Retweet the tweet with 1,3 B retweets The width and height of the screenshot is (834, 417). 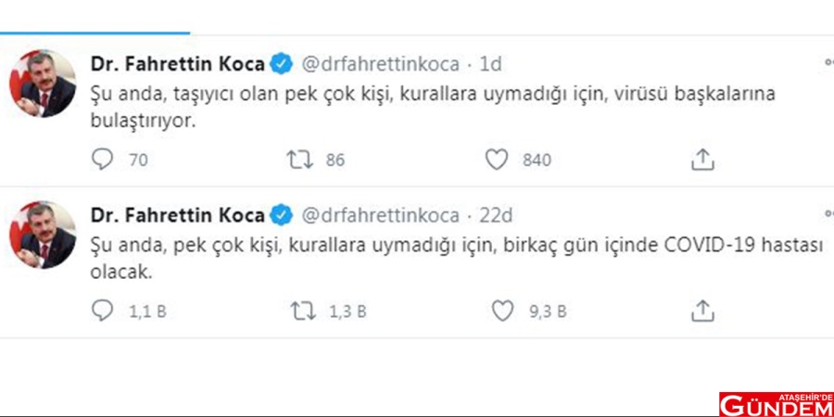click(304, 311)
